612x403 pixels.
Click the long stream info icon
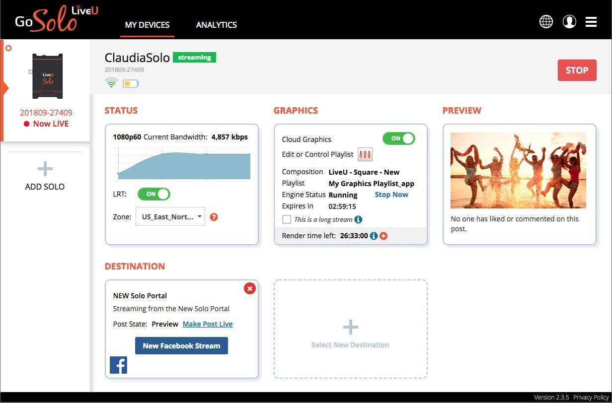(x=358, y=219)
